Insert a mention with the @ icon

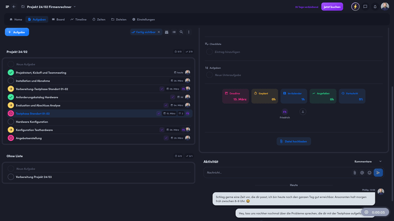[x=362, y=172]
